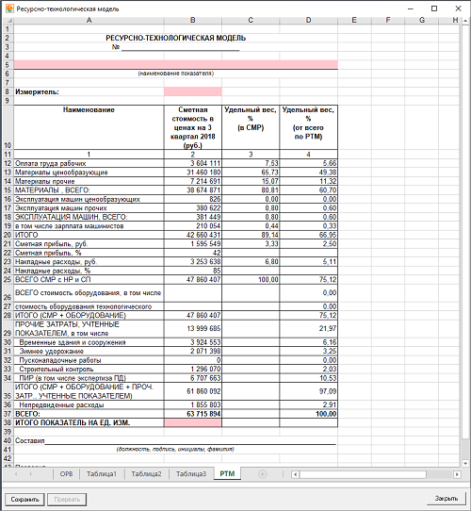Click the value 13 999 685
This screenshot has width=471, height=511.
click(193, 328)
